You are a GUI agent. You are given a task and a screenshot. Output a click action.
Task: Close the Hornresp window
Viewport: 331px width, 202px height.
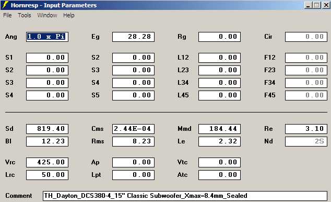(326, 5)
